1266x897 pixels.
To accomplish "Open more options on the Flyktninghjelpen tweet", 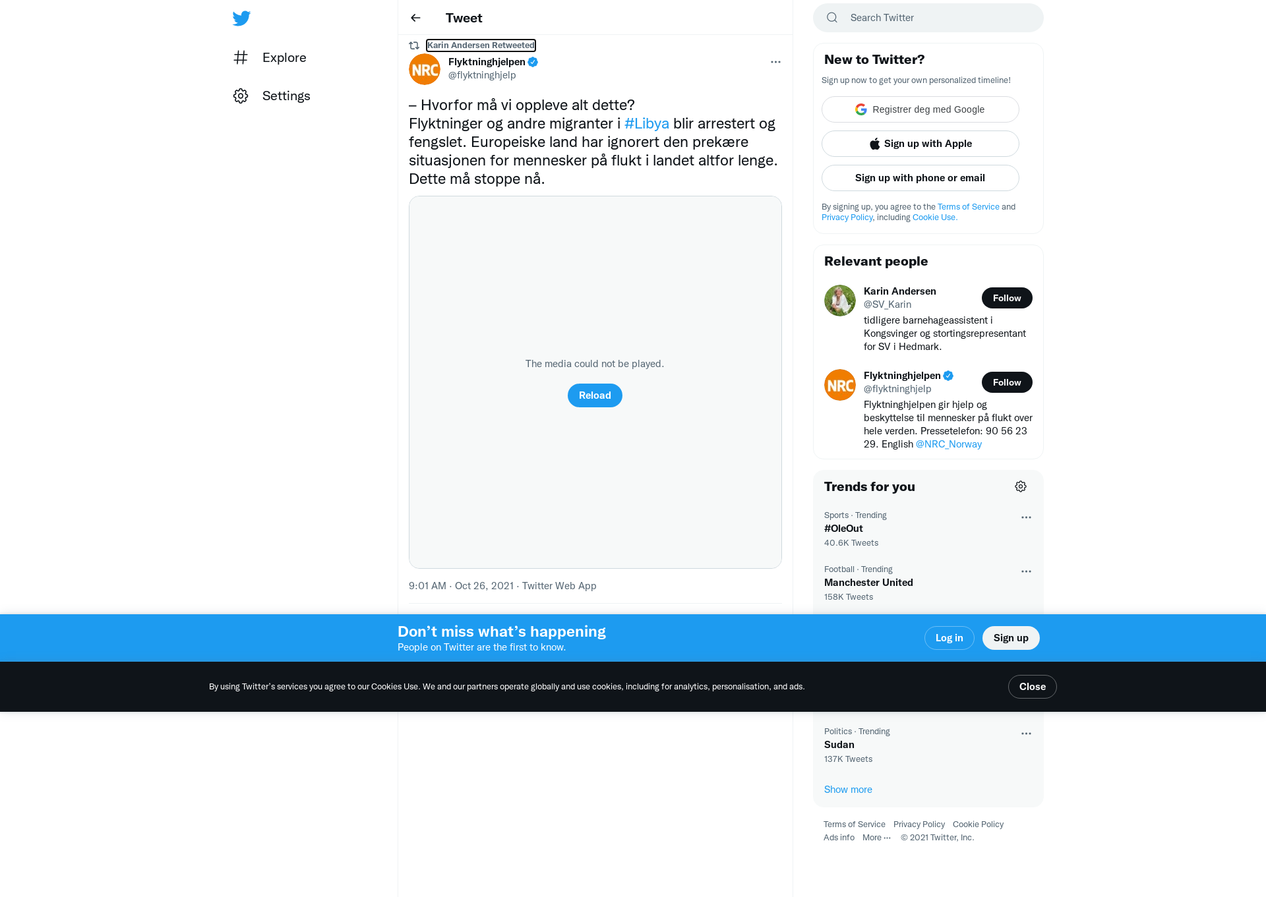I will click(x=775, y=62).
